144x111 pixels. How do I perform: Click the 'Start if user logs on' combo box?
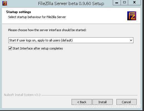point(71,40)
